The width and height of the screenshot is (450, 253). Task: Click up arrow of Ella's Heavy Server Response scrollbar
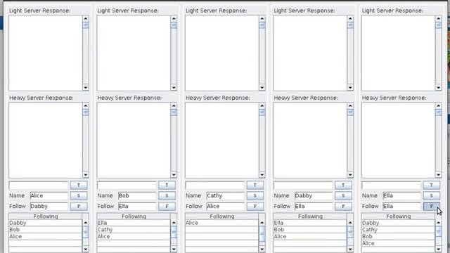(x=438, y=106)
